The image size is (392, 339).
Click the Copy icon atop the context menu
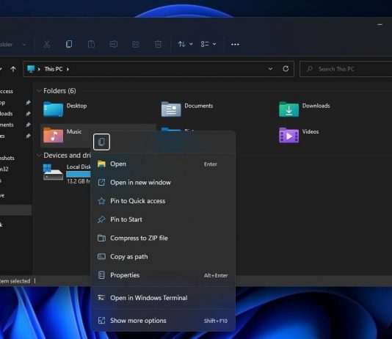coord(101,142)
